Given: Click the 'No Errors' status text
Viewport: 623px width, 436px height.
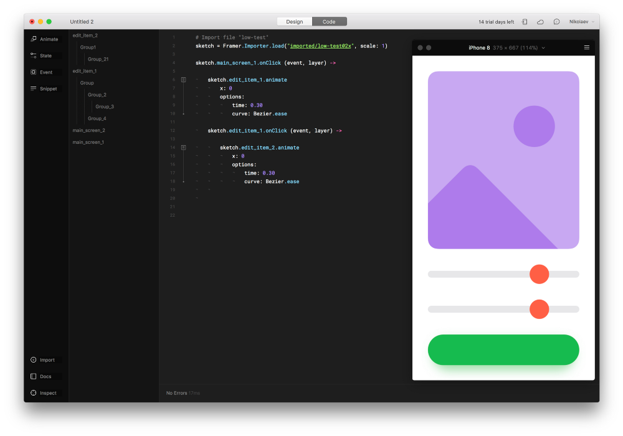Looking at the screenshot, I should coord(176,393).
